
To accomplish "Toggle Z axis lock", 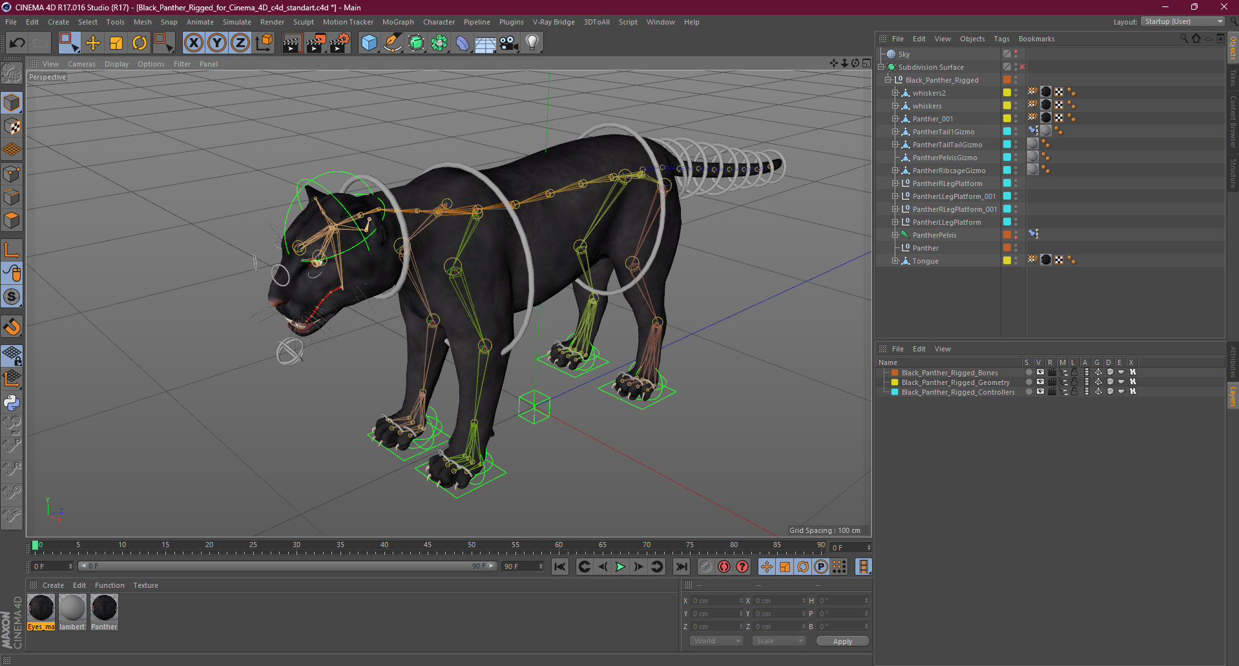I will click(x=240, y=43).
